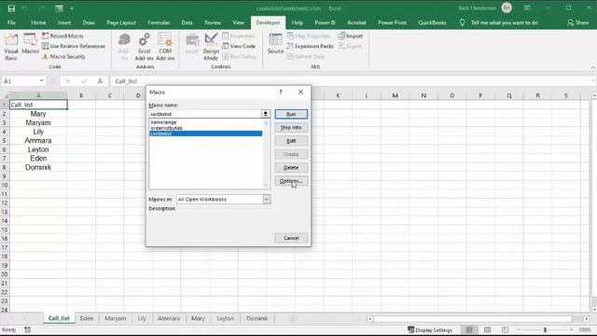The image size is (597, 336).
Task: Click View Code in Controls group
Action: (x=239, y=46)
